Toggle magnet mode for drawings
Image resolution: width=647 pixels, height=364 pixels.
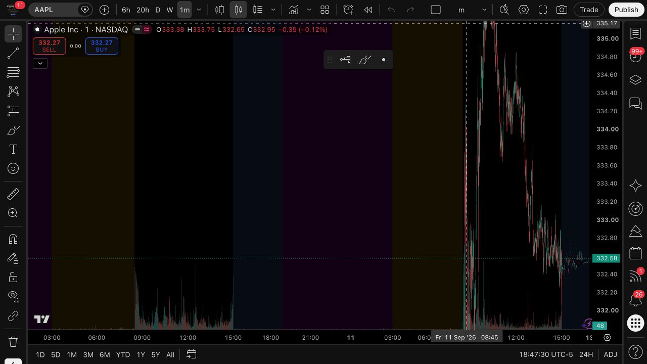(x=13, y=239)
